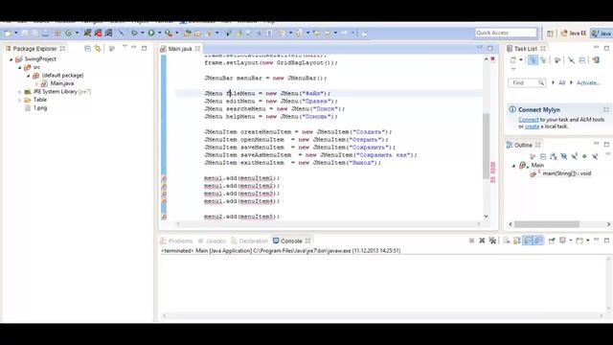Click the scroll down arrow of the editor
Screen dimensions: 613x345
point(486,217)
